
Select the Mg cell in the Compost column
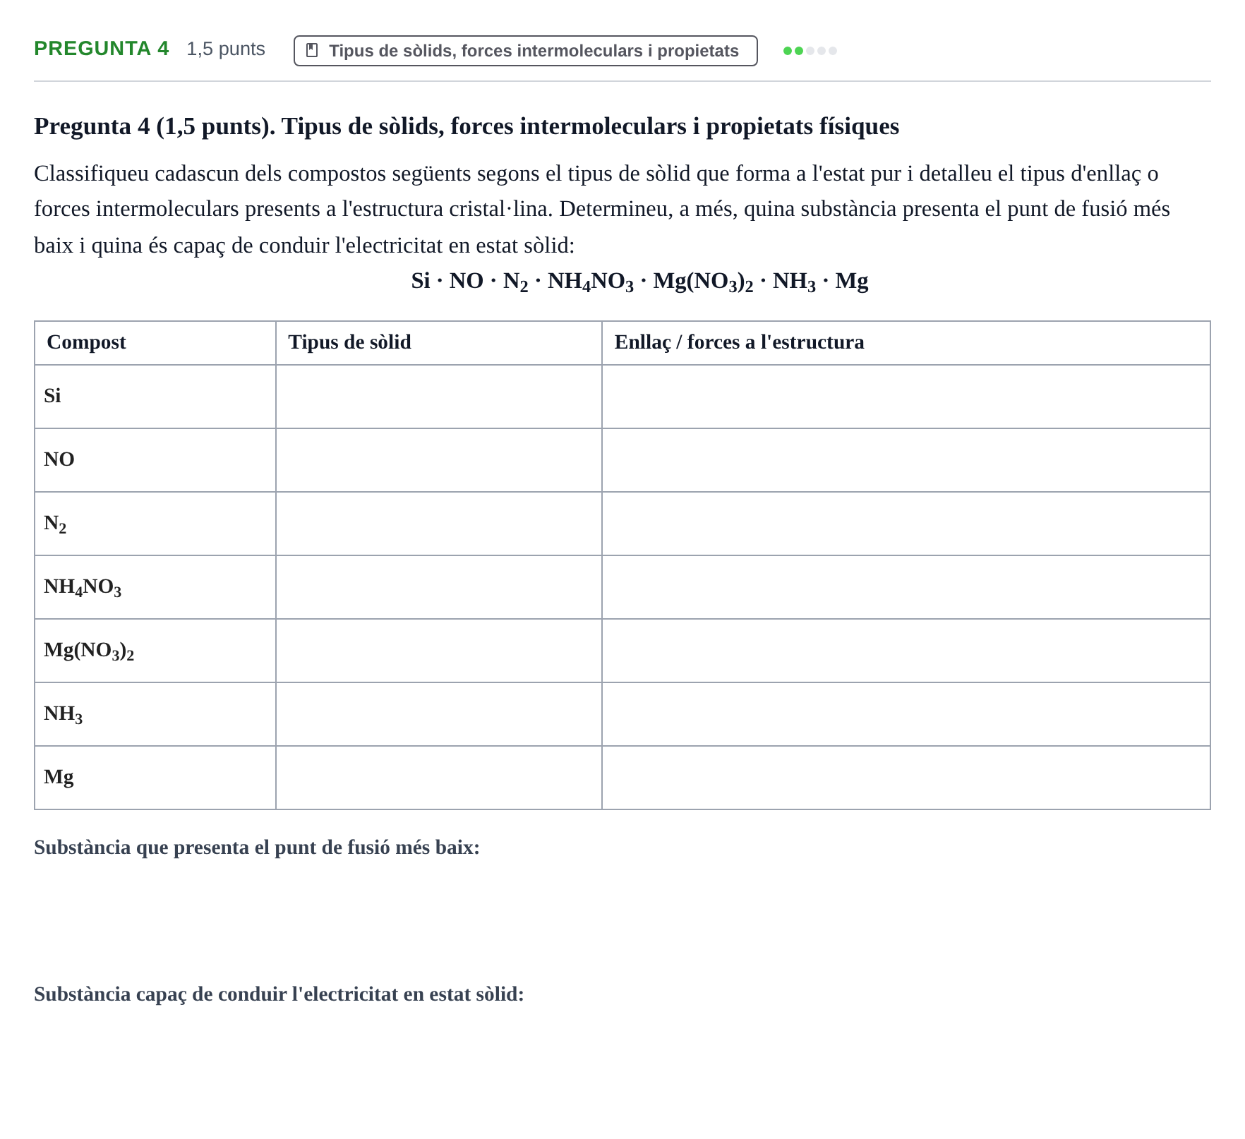(x=155, y=778)
